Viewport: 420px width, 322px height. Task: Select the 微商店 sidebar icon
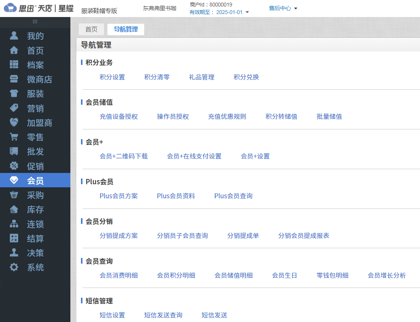pyautogui.click(x=35, y=79)
